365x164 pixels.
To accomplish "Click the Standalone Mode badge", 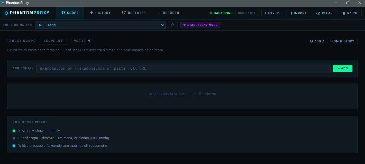I will 200,25.
